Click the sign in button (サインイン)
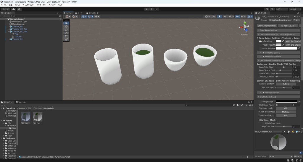The width and height of the screenshot is (303, 162). 6,9
